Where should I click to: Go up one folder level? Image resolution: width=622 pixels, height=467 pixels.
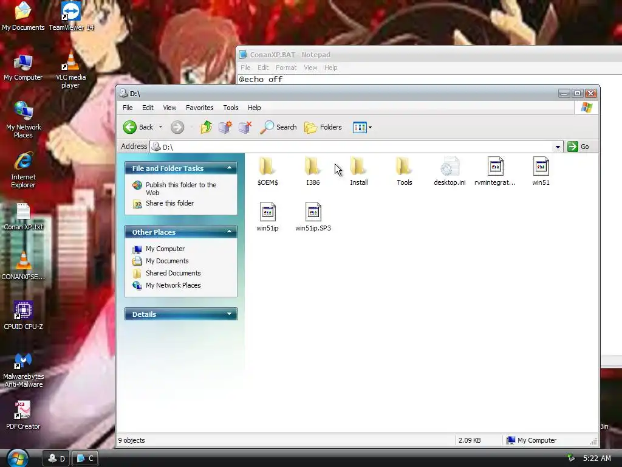207,127
